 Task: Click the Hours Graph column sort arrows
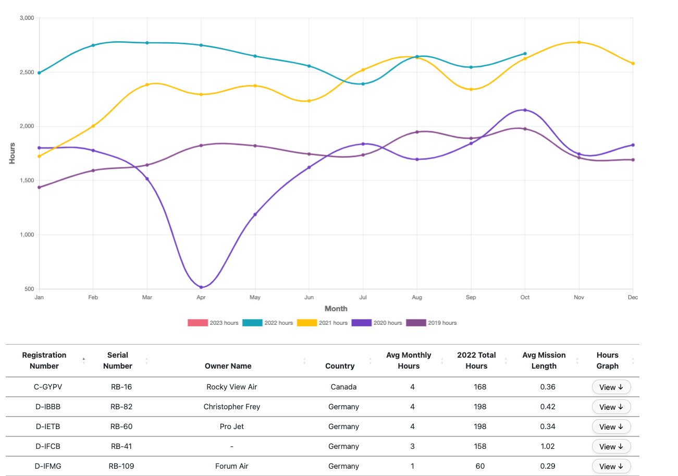633,360
